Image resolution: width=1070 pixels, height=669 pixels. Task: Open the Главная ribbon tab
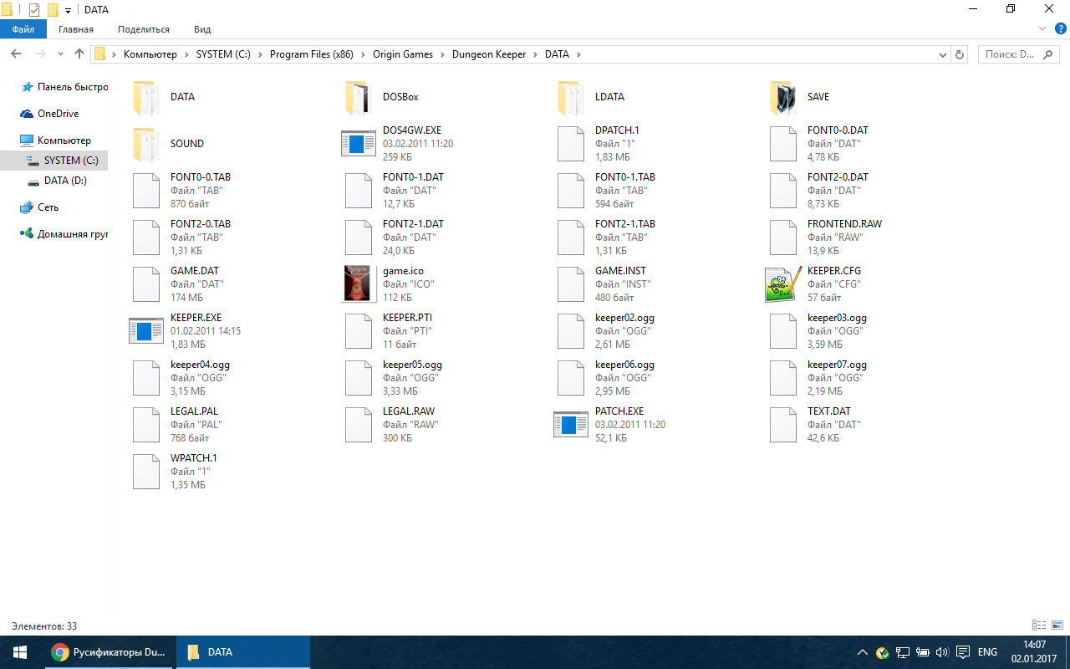point(76,29)
